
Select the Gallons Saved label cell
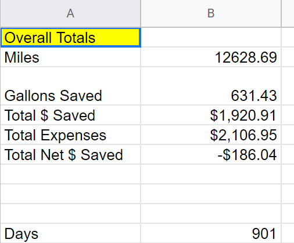pos(70,86)
